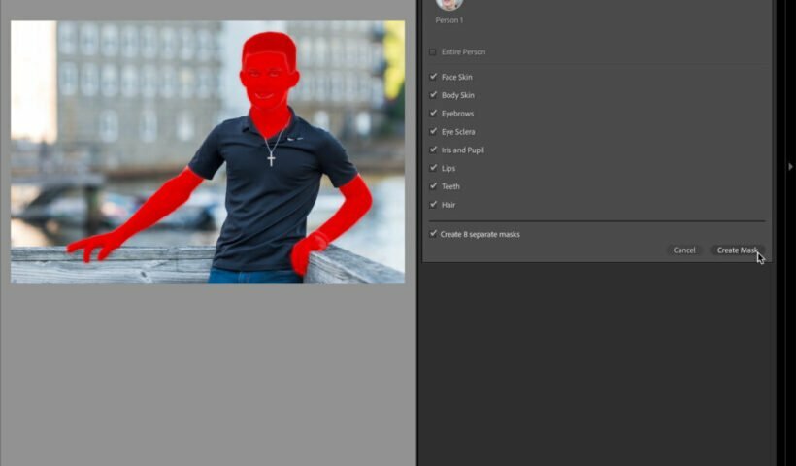This screenshot has height=466, width=796.
Task: Select the Person 1 label text
Action: click(x=448, y=20)
